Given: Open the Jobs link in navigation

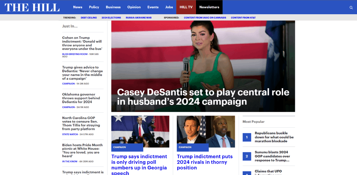Looking at the screenshot, I should 169,7.
